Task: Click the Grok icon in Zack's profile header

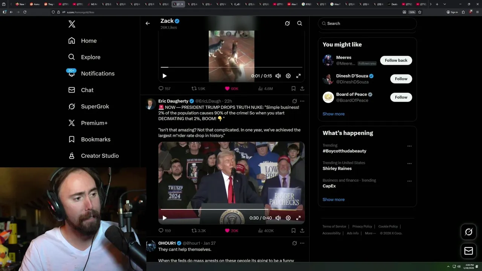Action: coord(287,23)
